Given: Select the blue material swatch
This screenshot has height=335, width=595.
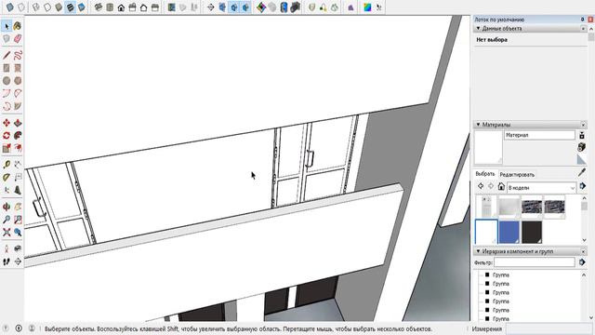Looking at the screenshot, I should tap(509, 232).
